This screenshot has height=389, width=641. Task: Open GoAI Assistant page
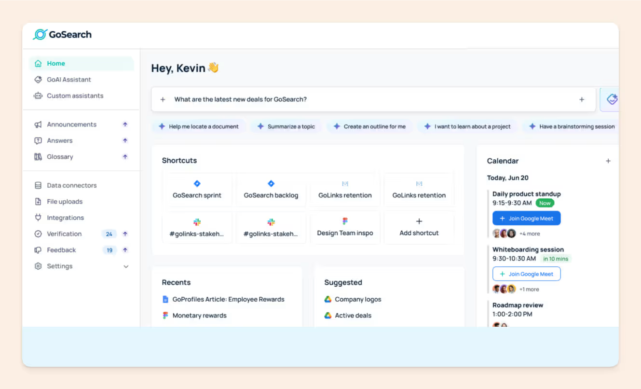(x=68, y=80)
